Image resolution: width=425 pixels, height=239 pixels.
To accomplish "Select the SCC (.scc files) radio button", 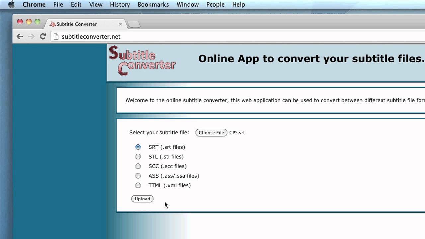I will point(138,166).
